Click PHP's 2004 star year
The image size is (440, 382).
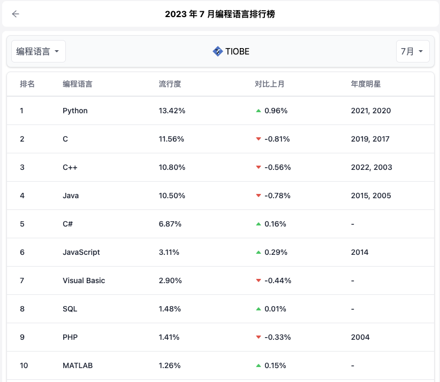click(x=360, y=337)
